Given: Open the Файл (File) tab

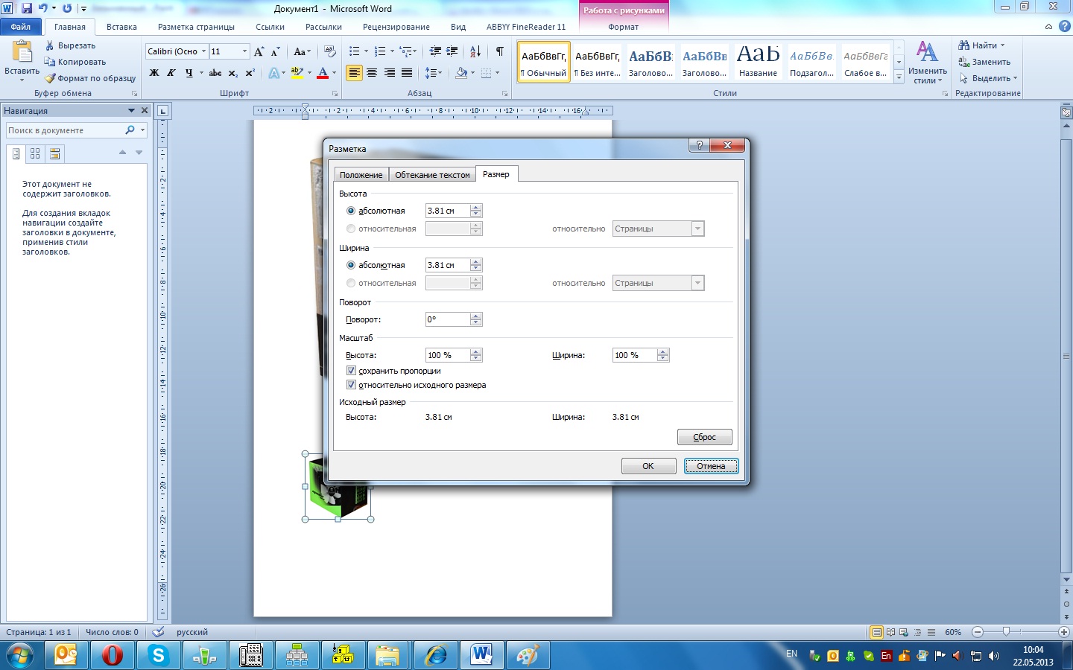Looking at the screenshot, I should [21, 27].
